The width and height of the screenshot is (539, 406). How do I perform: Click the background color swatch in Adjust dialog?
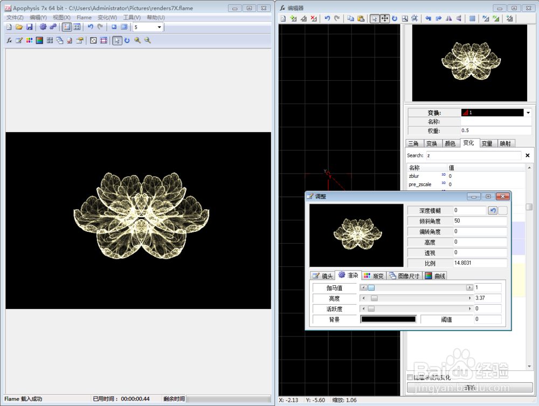(x=388, y=319)
